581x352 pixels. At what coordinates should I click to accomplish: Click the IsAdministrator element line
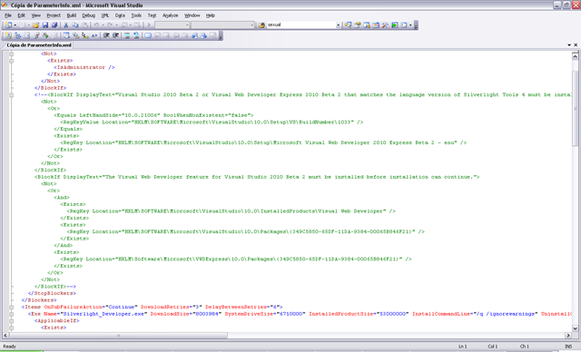click(x=84, y=67)
